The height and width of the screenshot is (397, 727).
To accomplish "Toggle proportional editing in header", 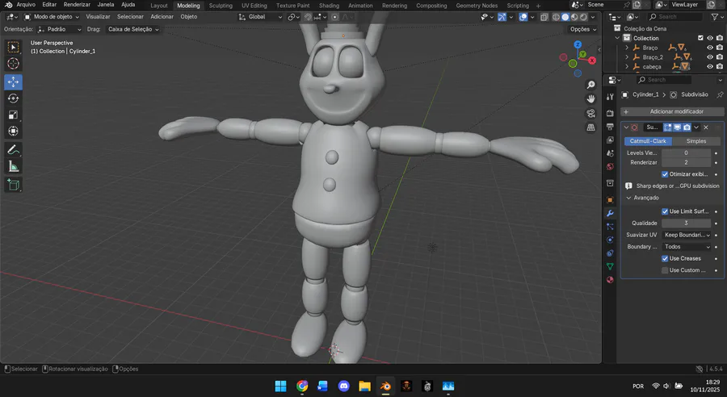I will pyautogui.click(x=334, y=17).
